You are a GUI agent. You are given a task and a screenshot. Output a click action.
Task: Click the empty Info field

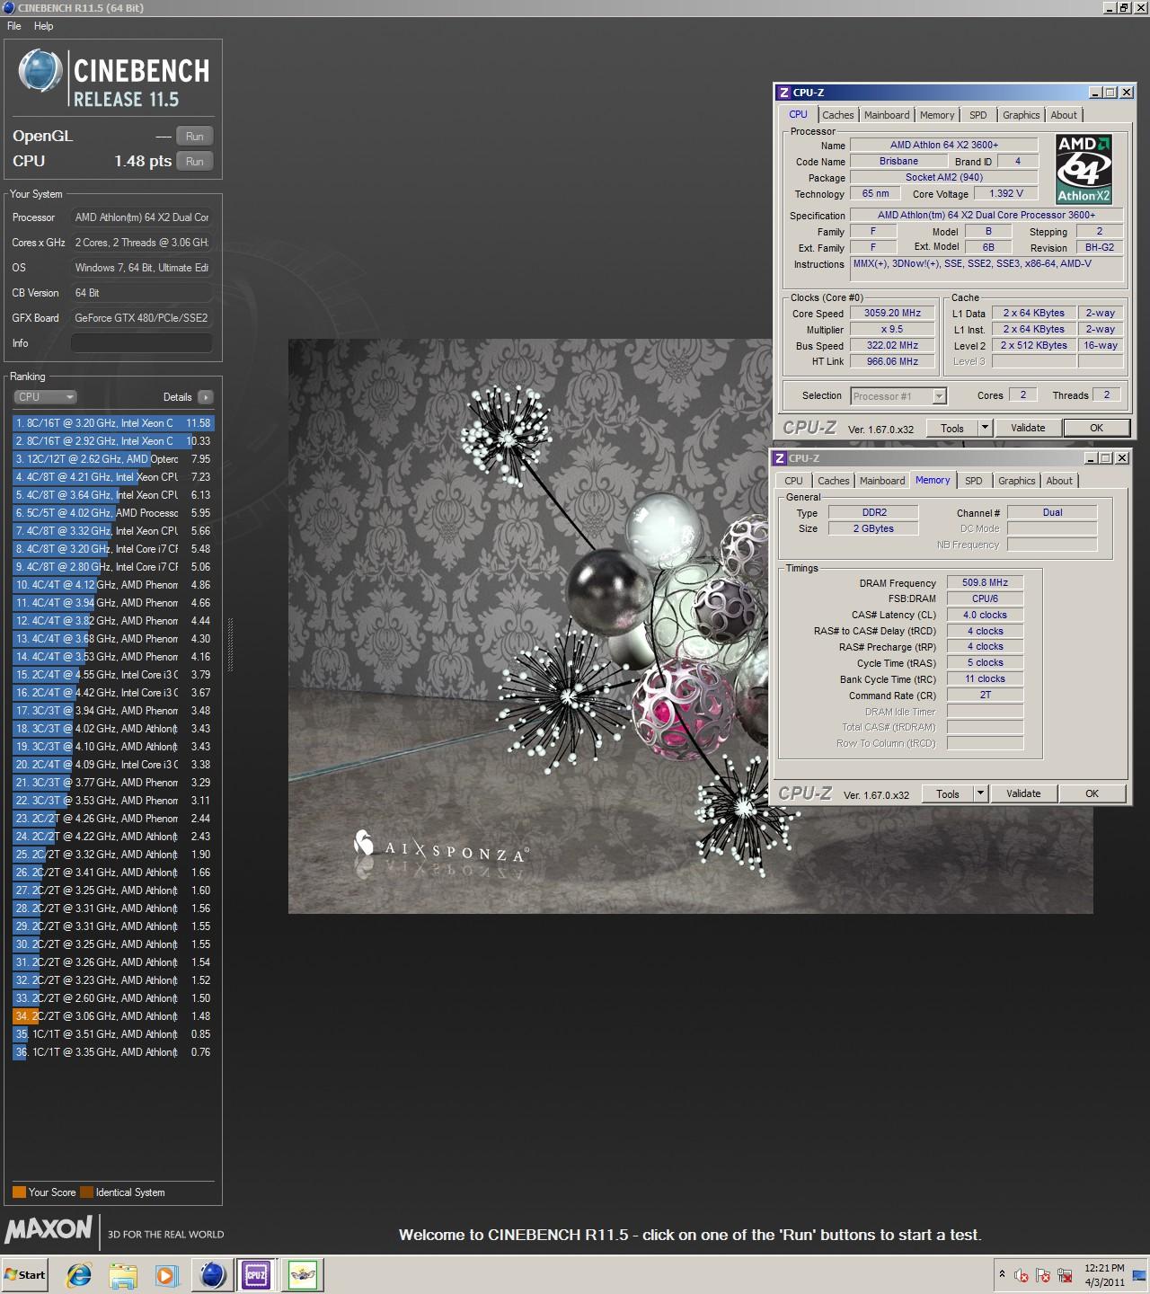point(142,343)
